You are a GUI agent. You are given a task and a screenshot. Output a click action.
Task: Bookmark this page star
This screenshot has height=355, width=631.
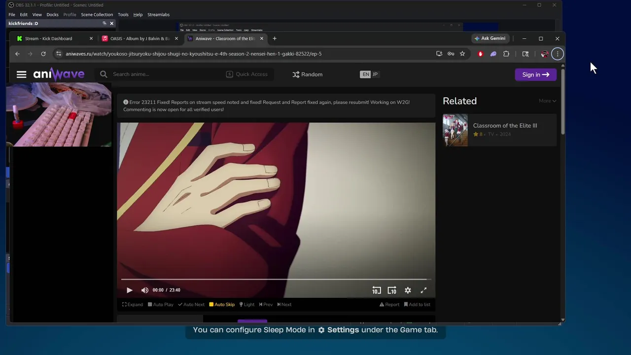click(x=462, y=54)
